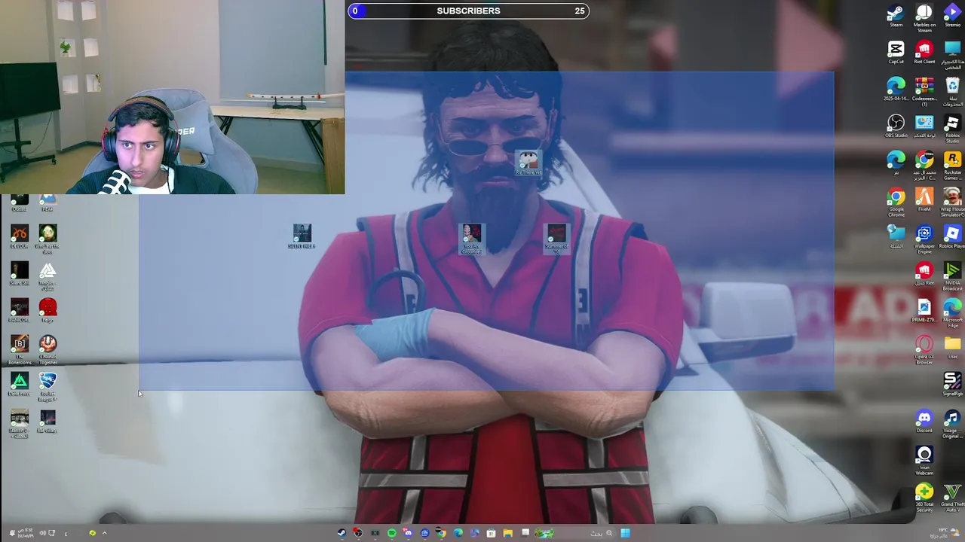The image size is (965, 542).
Task: Open the User folder on desktop
Action: (952, 348)
